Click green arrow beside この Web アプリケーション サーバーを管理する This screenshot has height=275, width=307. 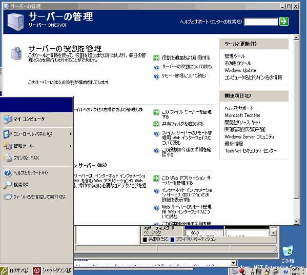[x=156, y=179]
